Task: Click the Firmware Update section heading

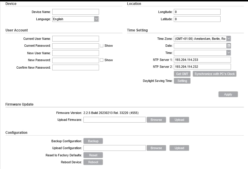Action: pos(19,104)
